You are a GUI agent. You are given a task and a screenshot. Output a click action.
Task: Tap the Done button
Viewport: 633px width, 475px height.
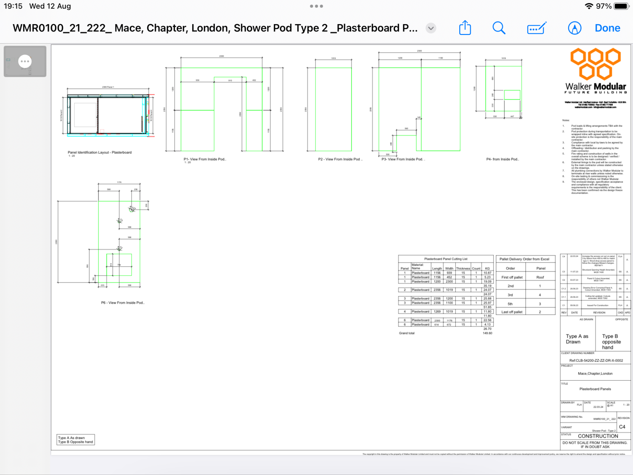[607, 28]
